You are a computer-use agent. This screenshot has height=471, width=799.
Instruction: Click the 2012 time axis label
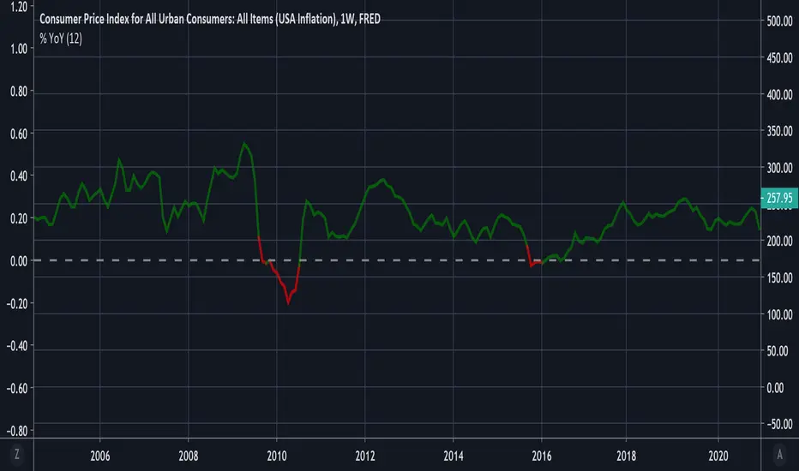tap(365, 456)
